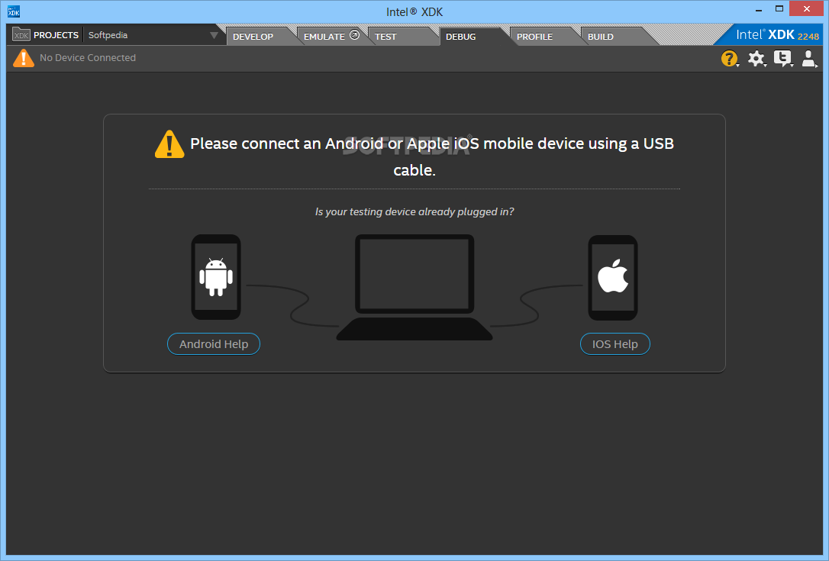Open the Android Help button
Screen dimensions: 829x561
[214, 344]
